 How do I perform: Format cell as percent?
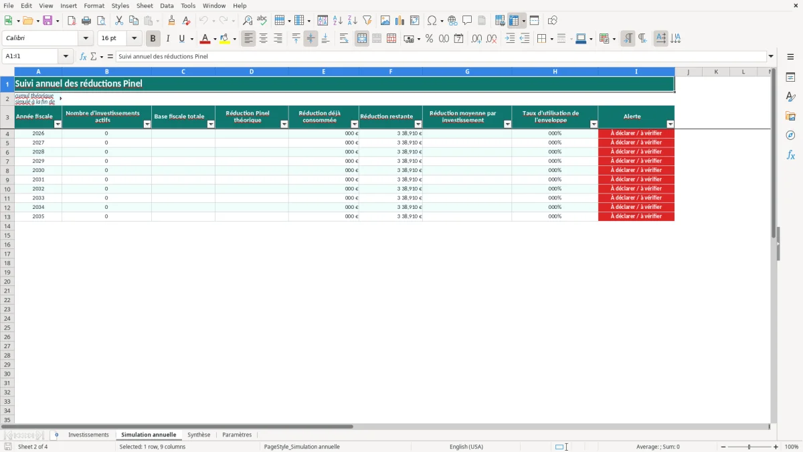point(430,39)
